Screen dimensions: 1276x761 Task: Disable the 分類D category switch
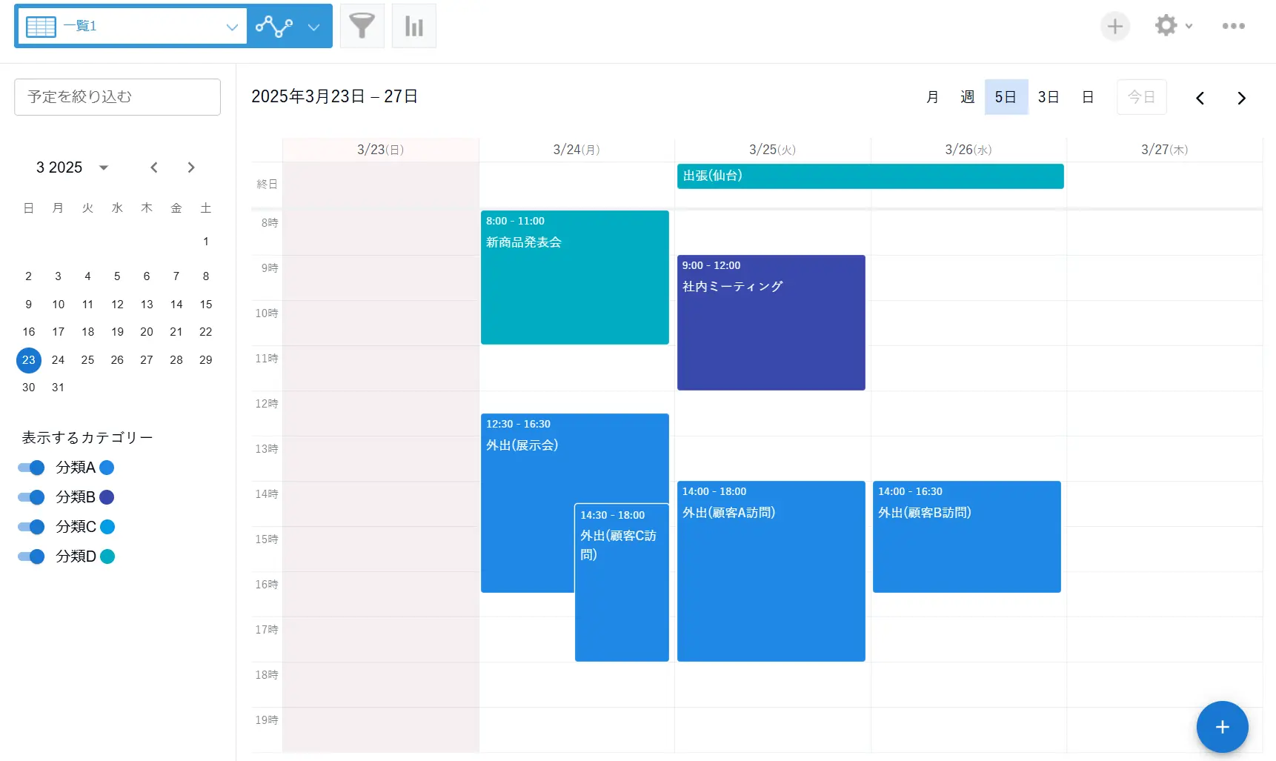(32, 556)
